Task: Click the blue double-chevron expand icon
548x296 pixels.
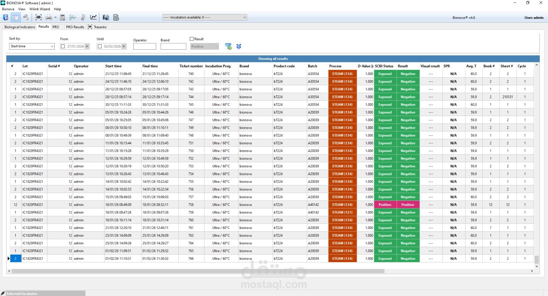Action: click(239, 46)
